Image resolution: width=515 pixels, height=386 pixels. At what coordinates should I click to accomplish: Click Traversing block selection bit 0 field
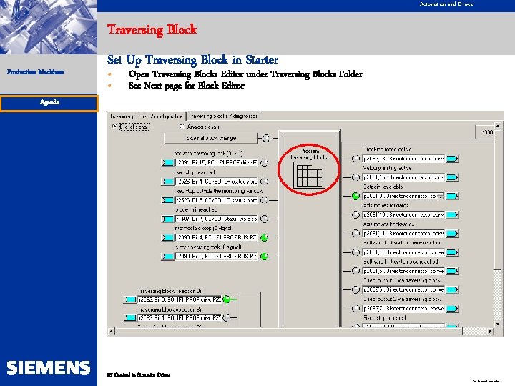pos(180,300)
